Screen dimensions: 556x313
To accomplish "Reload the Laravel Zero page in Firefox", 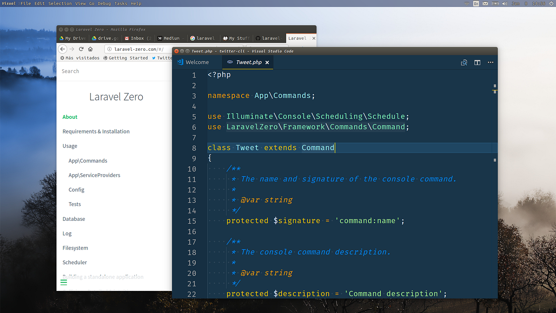I will coord(81,49).
